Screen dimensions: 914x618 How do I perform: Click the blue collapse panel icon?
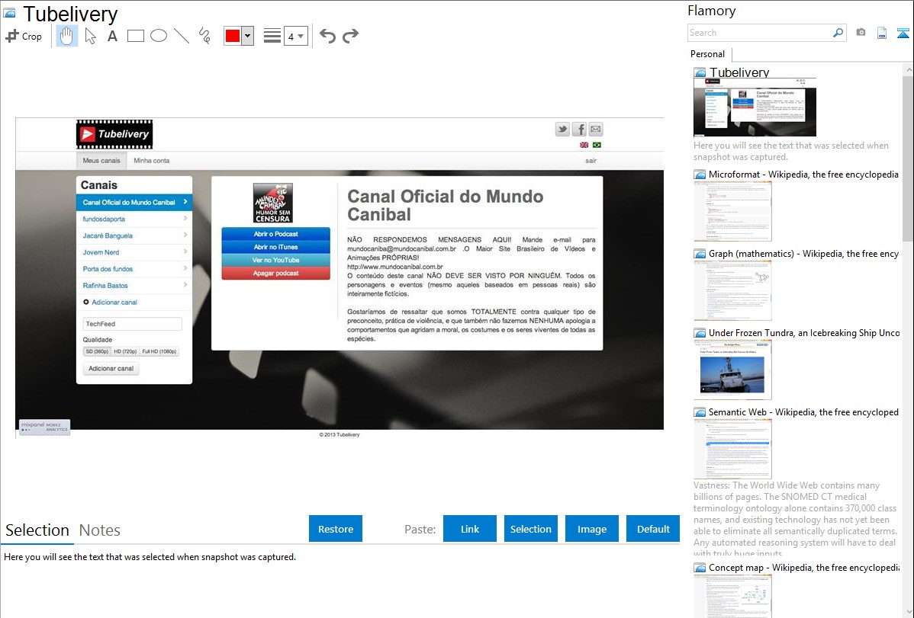[x=903, y=33]
